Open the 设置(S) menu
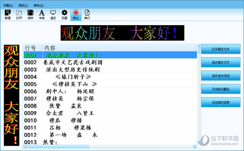 [8, 5]
